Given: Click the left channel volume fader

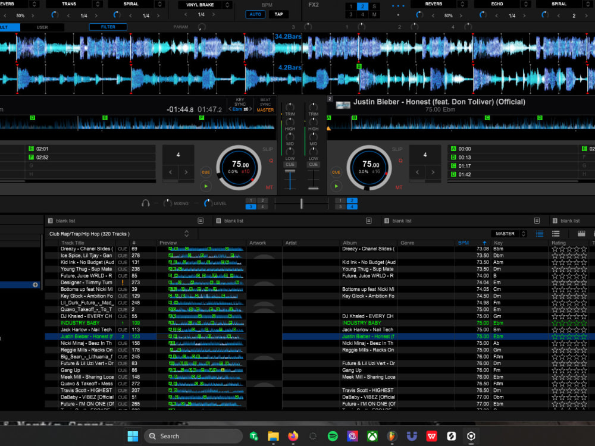Looking at the screenshot, I should (x=290, y=171).
